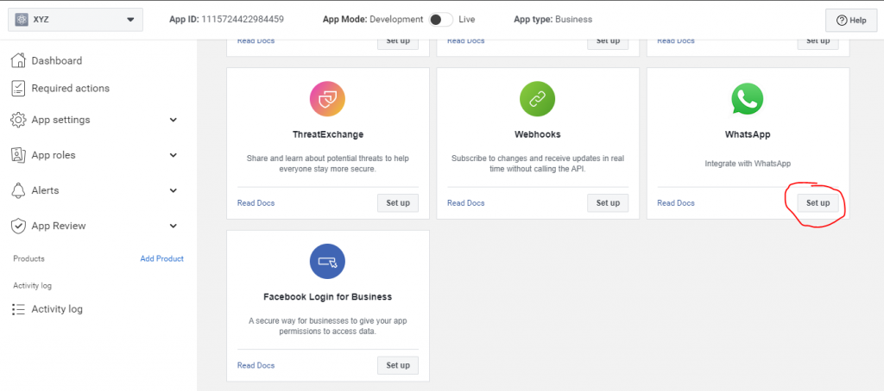
Task: Click the Activity log list icon
Action: (x=19, y=309)
